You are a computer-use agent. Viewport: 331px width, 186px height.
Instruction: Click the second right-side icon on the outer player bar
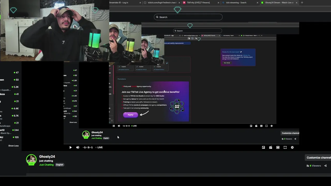pyautogui.click(x=270, y=148)
